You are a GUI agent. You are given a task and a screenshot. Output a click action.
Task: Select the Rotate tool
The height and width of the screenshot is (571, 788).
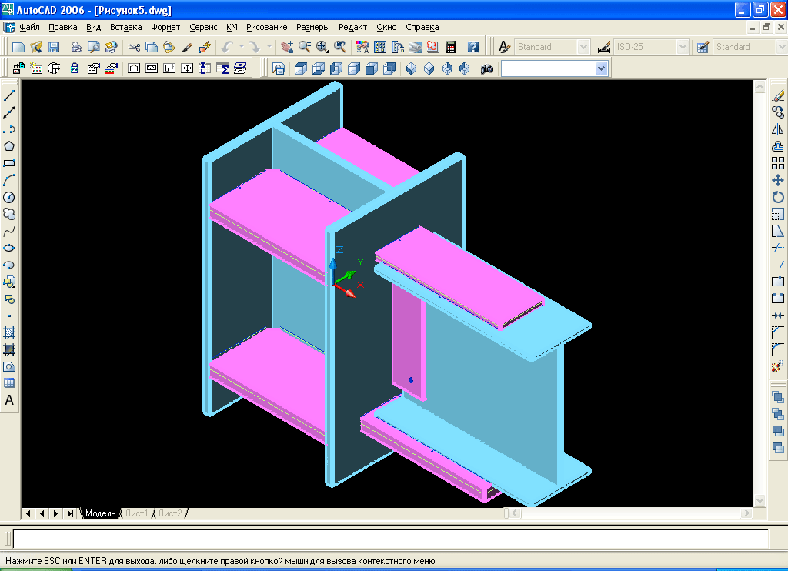coord(777,197)
